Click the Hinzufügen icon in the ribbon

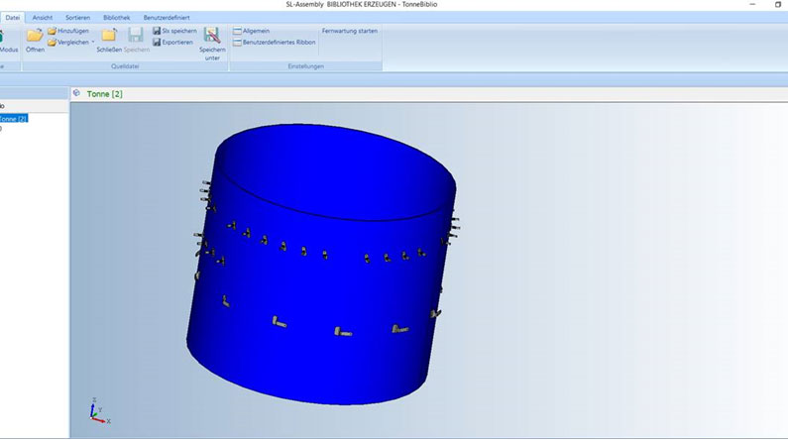click(52, 31)
